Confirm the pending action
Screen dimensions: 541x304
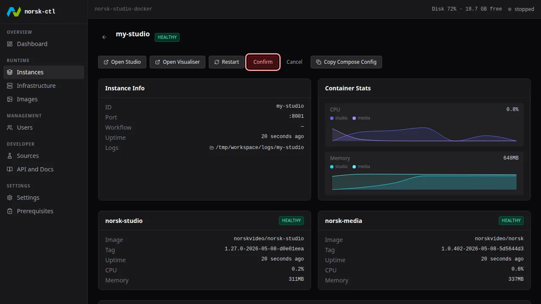(x=263, y=62)
